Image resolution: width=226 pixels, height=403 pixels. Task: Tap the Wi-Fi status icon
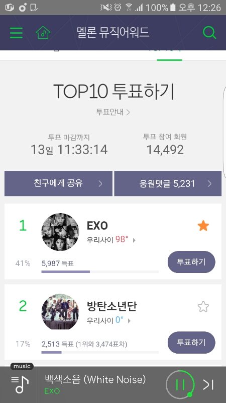[129, 8]
